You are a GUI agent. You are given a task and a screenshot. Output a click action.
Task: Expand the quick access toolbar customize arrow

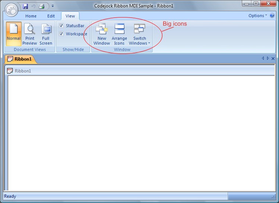53,6
